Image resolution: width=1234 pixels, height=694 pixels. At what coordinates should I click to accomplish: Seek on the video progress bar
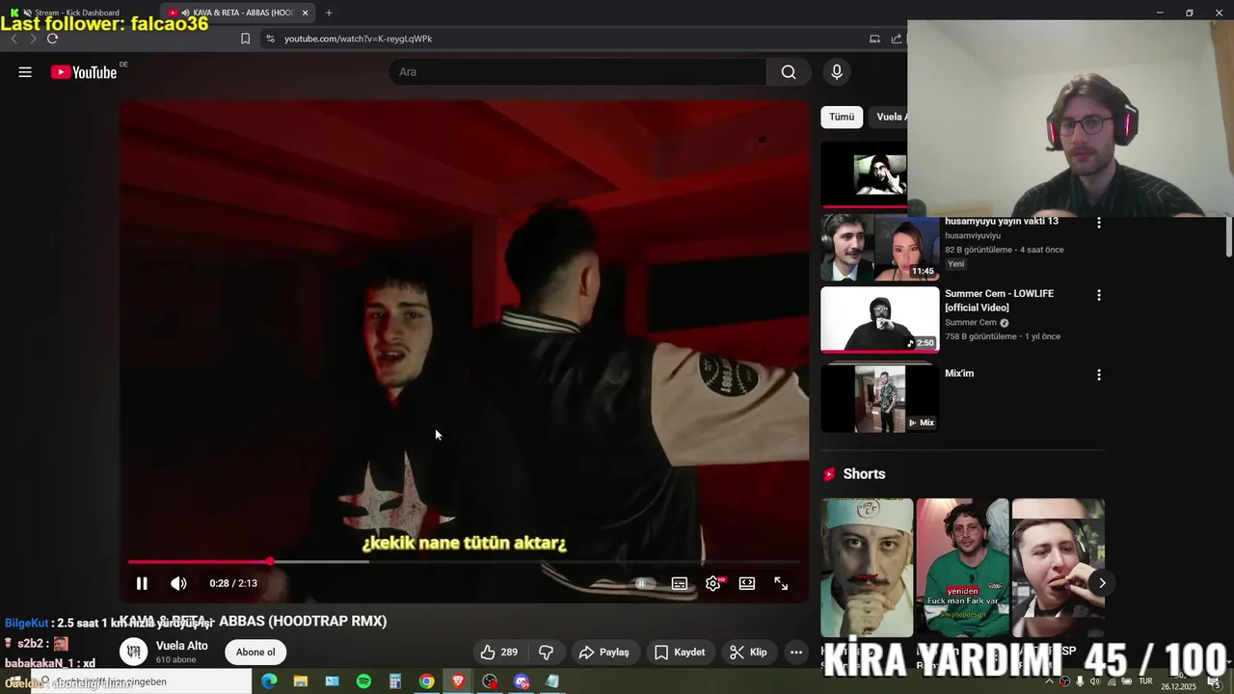(x=464, y=562)
